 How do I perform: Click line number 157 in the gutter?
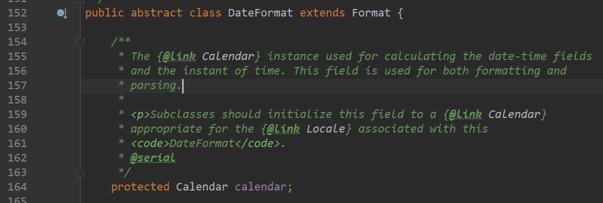click(x=17, y=85)
